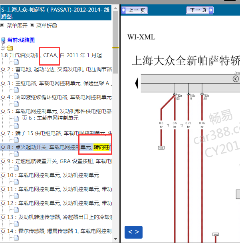
Task: Click the WI-XML heading text
Action: tap(141, 37)
